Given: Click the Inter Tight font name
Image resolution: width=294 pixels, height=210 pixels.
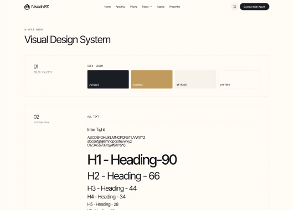Looking at the screenshot, I should coord(96,129).
